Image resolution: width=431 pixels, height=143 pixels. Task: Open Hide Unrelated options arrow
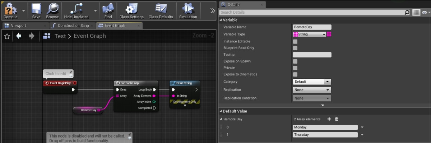(x=96, y=11)
